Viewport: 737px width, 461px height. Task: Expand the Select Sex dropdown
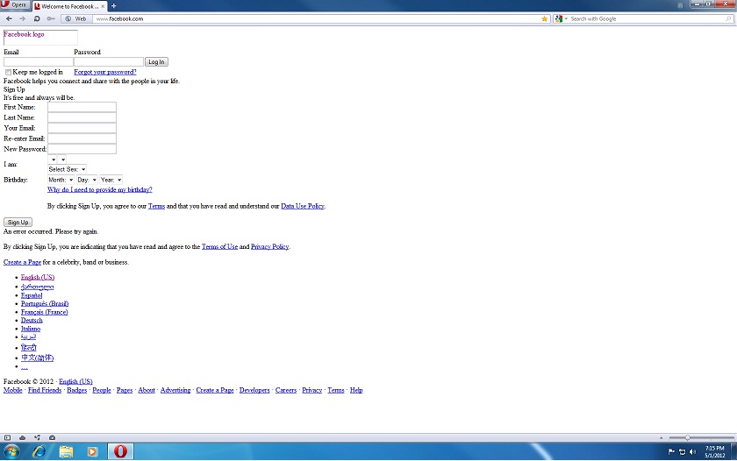click(67, 169)
